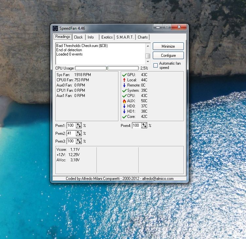Click the blue down arrow beside Remote
Screen dimensions: 246x239
(x=124, y=85)
